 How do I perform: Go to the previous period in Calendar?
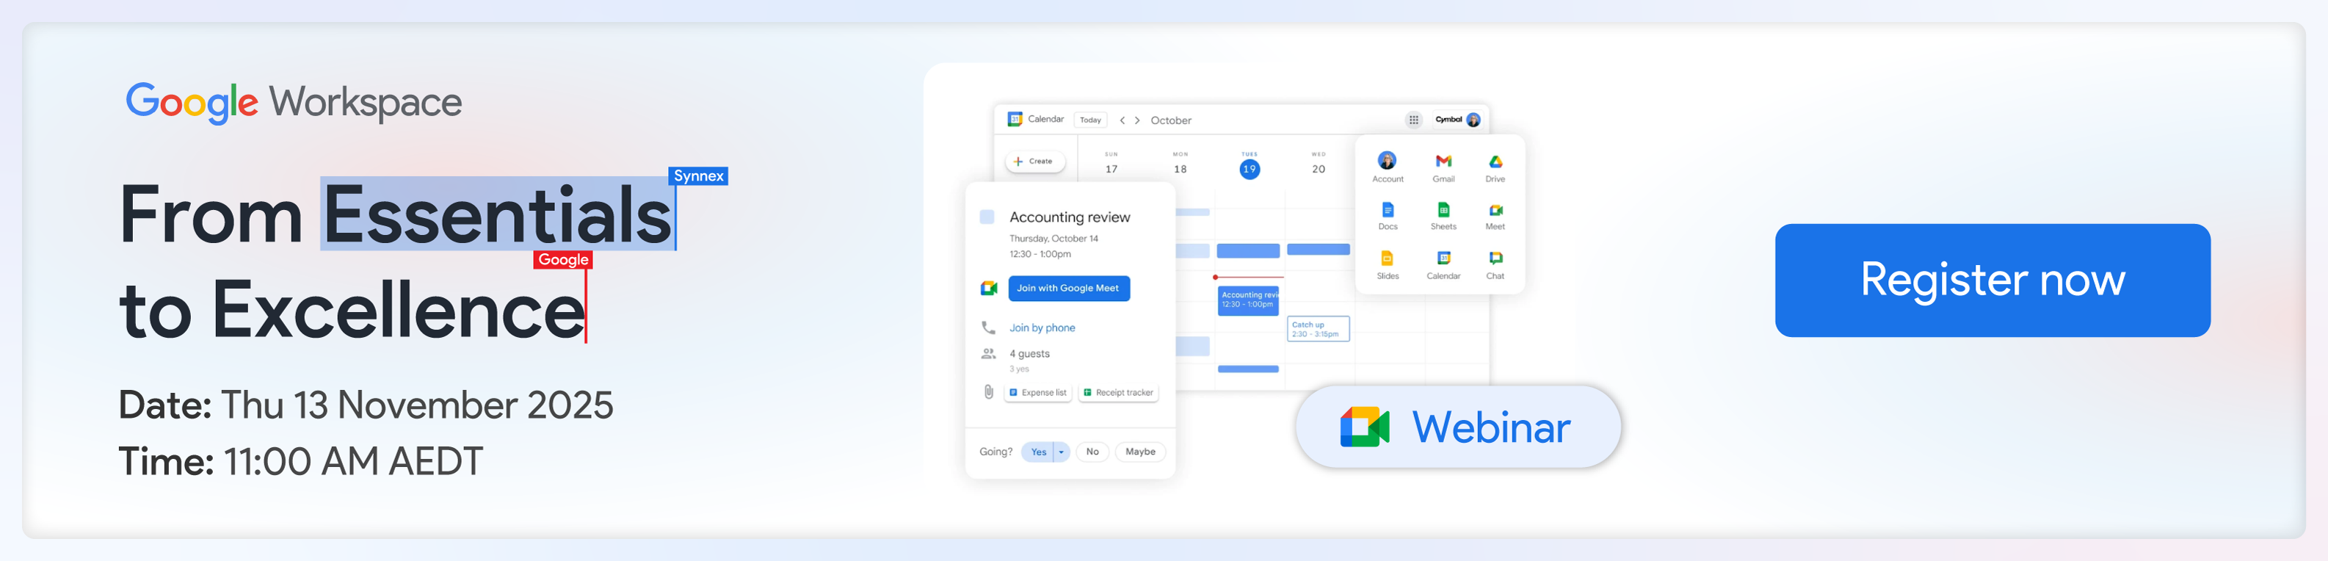(x=1123, y=120)
